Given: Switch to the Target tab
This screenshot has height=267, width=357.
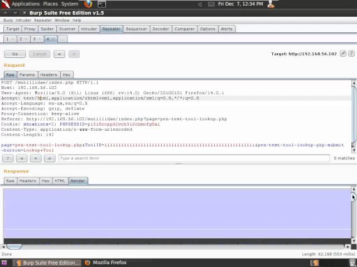Looking at the screenshot, I should pos(13,29).
